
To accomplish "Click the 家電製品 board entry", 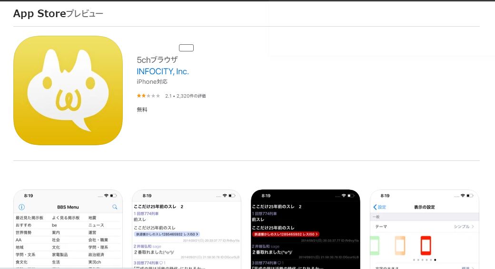I will click(59, 254).
